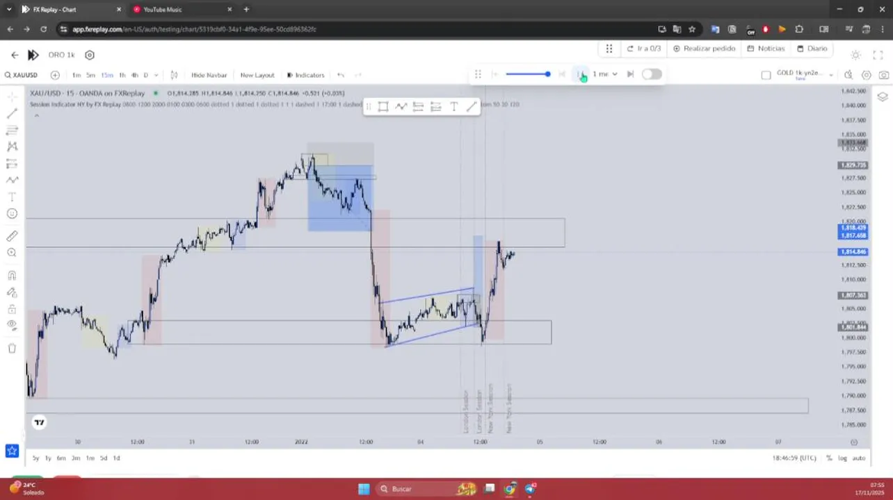Screen dimensions: 893x500
Task: Pick path tool in floating drawing toolbar
Action: point(401,106)
